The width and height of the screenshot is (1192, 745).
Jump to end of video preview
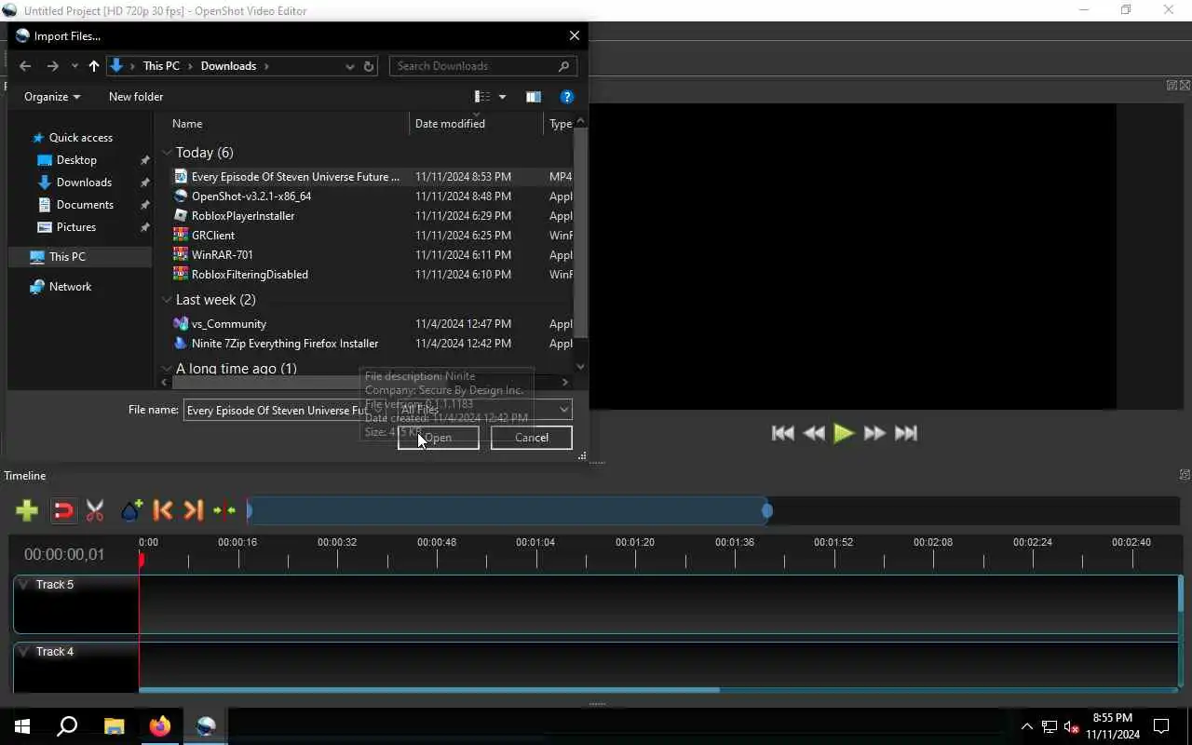pos(906,433)
